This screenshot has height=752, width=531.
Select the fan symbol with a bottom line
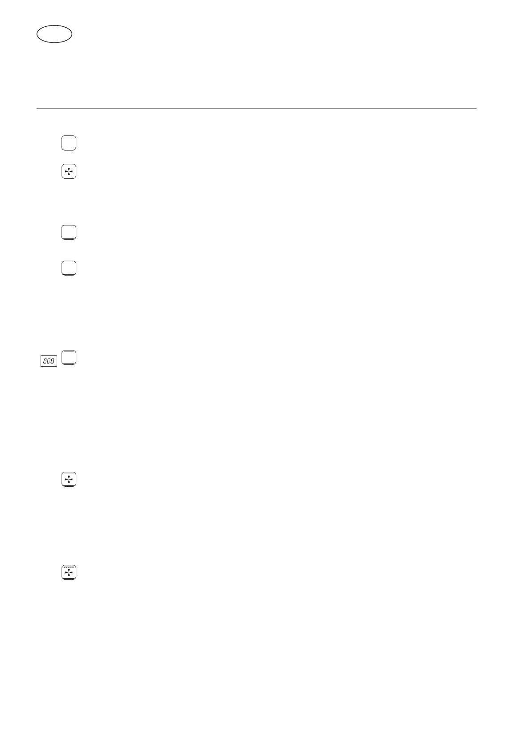69,480
